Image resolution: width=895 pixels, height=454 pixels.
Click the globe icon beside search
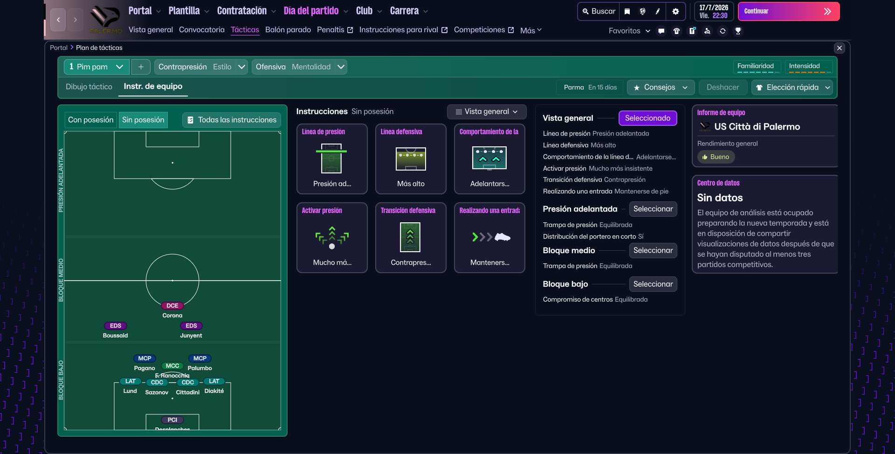(x=642, y=11)
